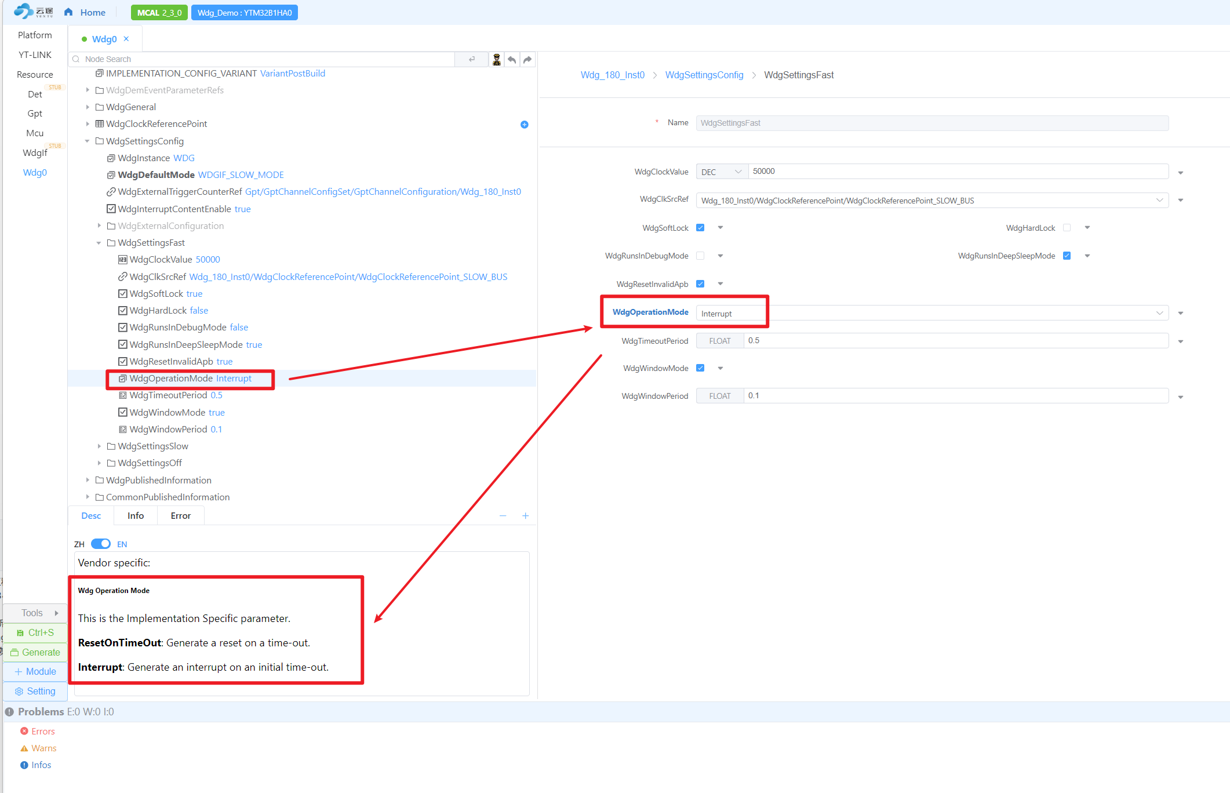Uncheck the WdgSoftLock checkbox
The width and height of the screenshot is (1230, 793).
700,228
